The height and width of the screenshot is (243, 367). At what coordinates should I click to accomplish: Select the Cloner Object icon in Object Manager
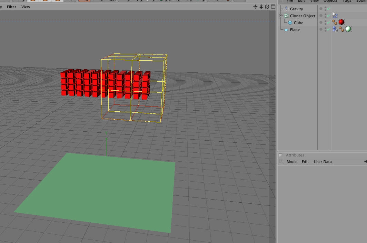[x=286, y=16]
